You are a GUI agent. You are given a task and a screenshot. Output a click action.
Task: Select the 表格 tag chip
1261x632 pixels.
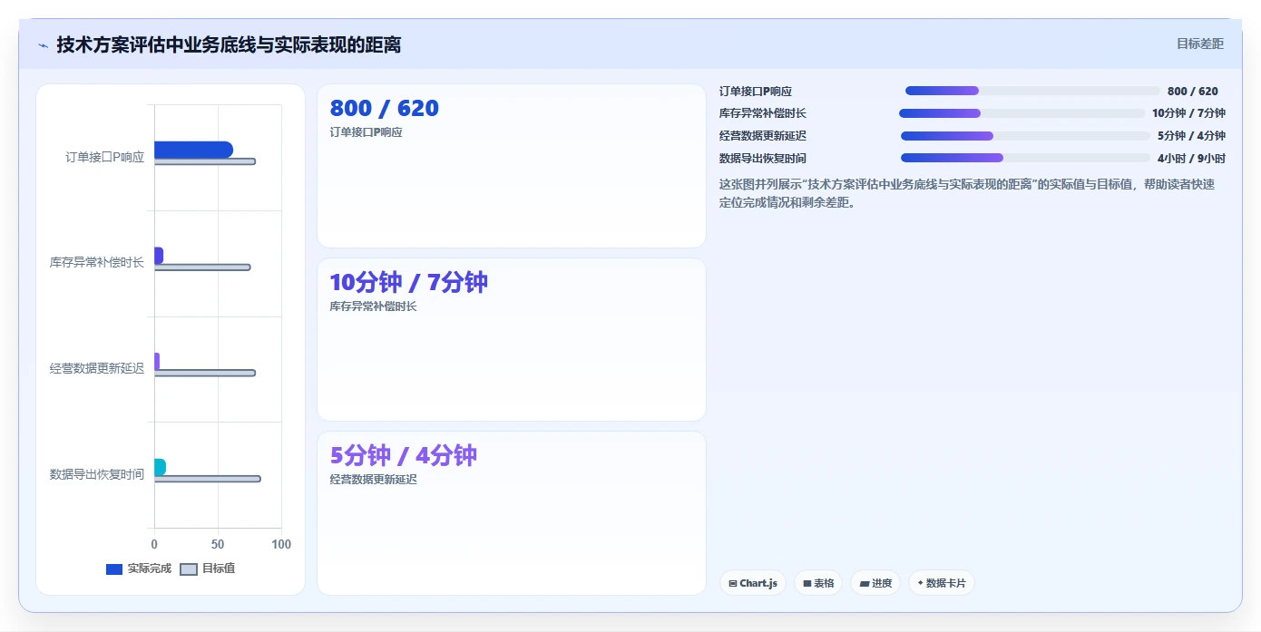pos(818,583)
